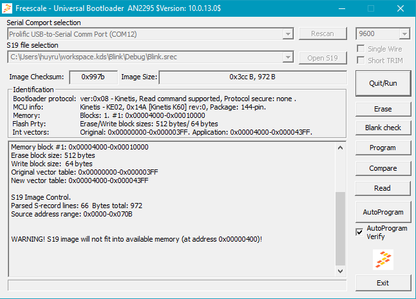The width and height of the screenshot is (416, 299).
Task: Click the Image Checksum field 0x997b
Action: 93,77
